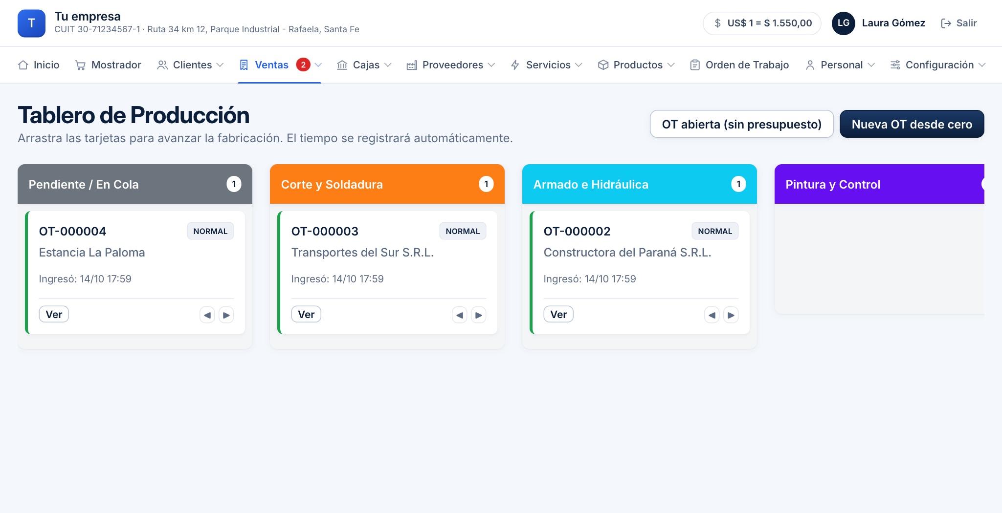Click the Productos box icon
Screen dimensions: 1002x513
pos(603,65)
